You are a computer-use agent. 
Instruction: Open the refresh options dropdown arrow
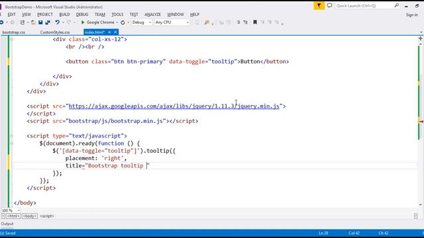128,22
